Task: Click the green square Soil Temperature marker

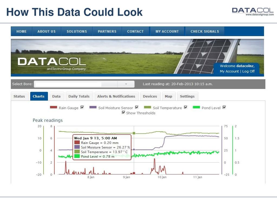Action: [x=134, y=133]
